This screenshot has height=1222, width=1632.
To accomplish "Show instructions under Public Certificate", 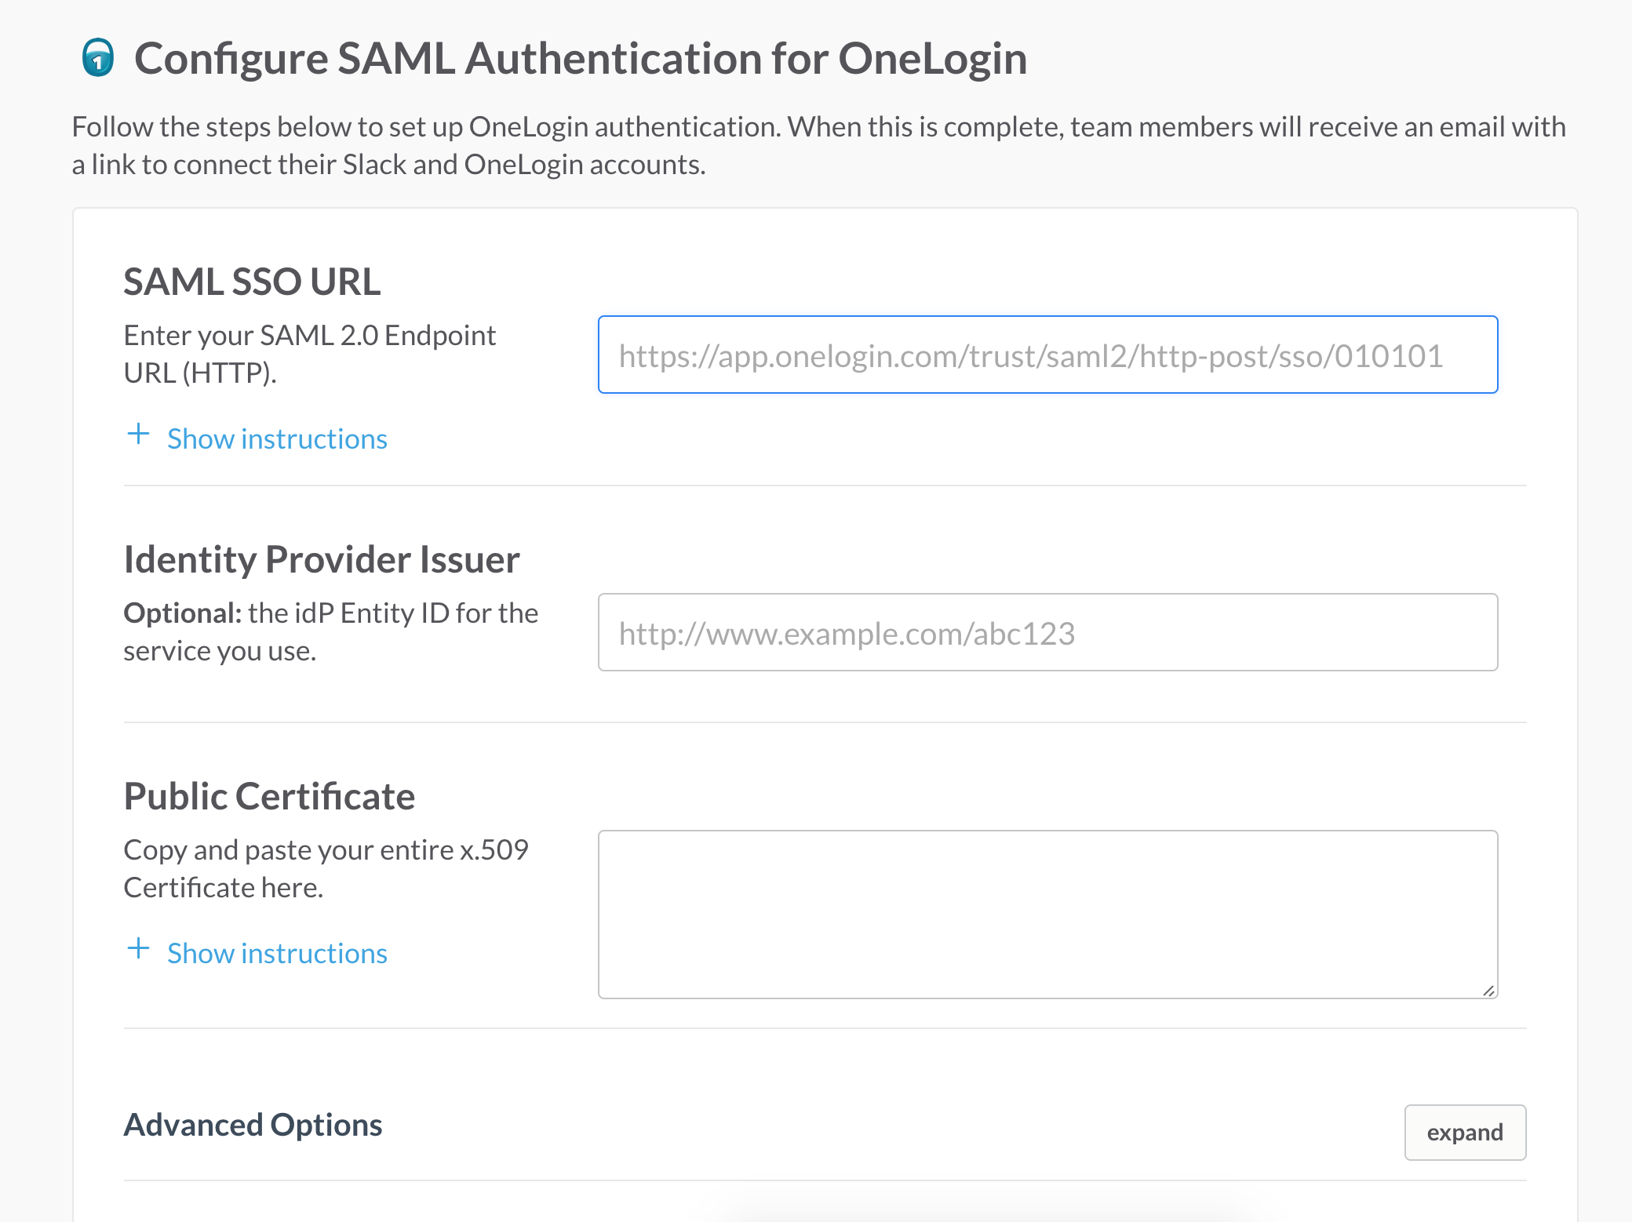I will [277, 953].
